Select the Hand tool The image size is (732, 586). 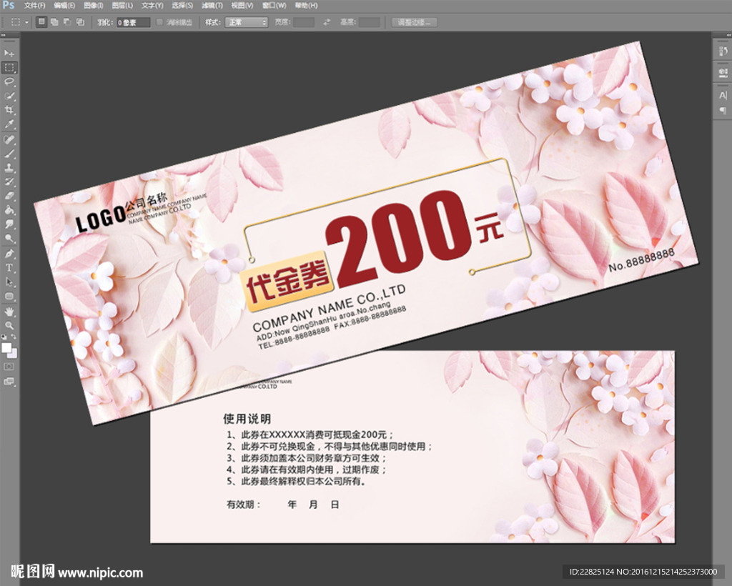point(9,311)
